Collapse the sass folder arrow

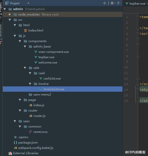point(15,121)
